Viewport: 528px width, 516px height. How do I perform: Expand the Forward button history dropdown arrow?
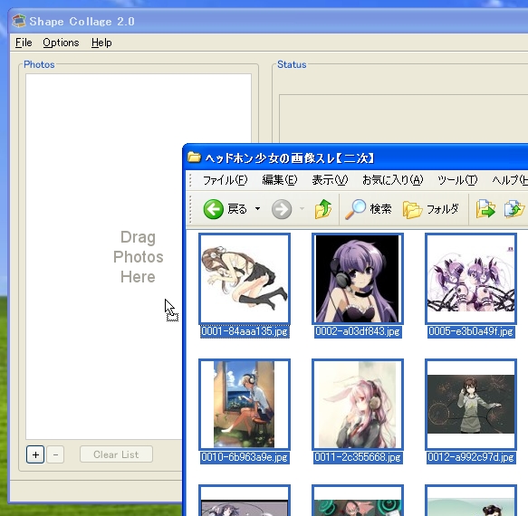point(302,209)
